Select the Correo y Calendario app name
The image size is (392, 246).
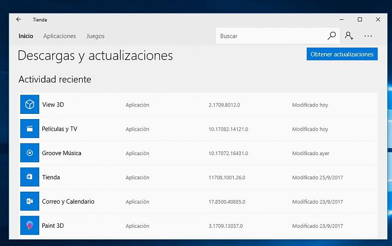68,202
